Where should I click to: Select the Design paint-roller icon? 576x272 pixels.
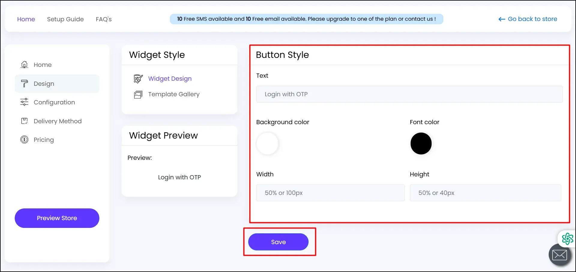coord(24,83)
